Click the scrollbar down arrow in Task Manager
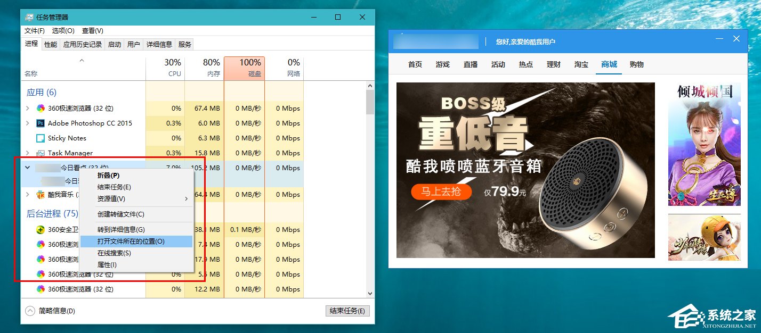The image size is (761, 333). [370, 293]
